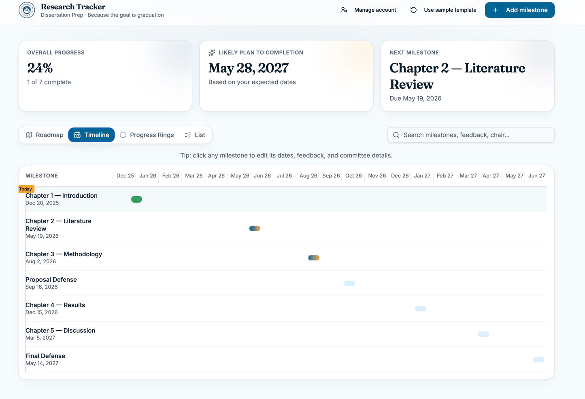
Task: Click the Search milestones input field
Action: tap(471, 135)
